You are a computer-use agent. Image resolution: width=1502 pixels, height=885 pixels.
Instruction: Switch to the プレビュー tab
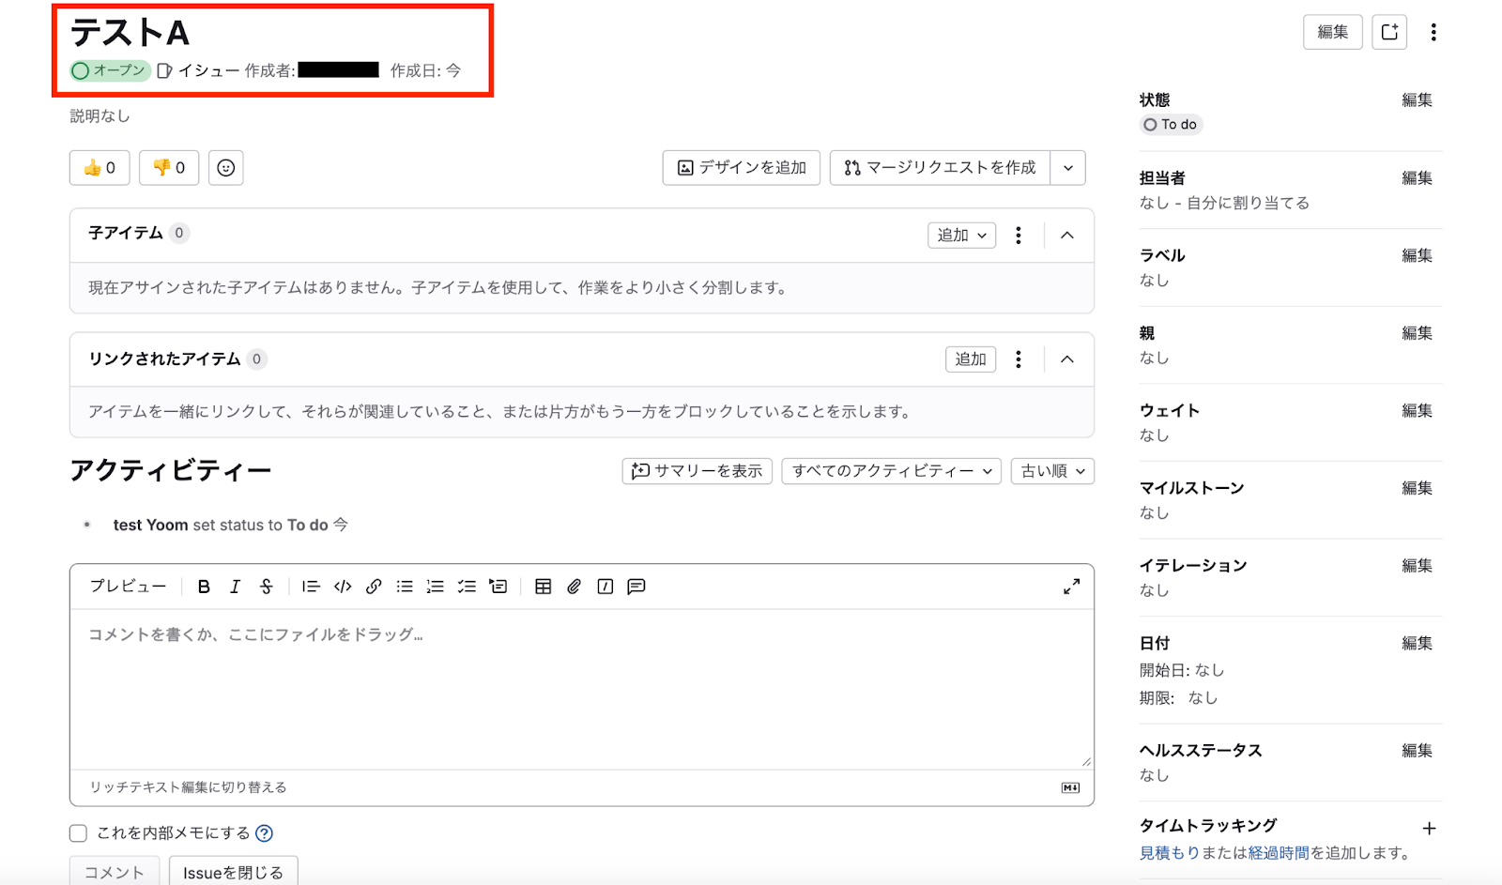[x=128, y=587]
